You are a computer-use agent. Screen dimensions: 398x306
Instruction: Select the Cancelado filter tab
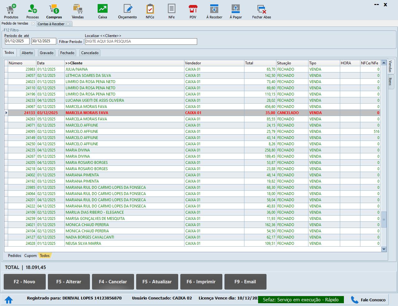(90, 53)
